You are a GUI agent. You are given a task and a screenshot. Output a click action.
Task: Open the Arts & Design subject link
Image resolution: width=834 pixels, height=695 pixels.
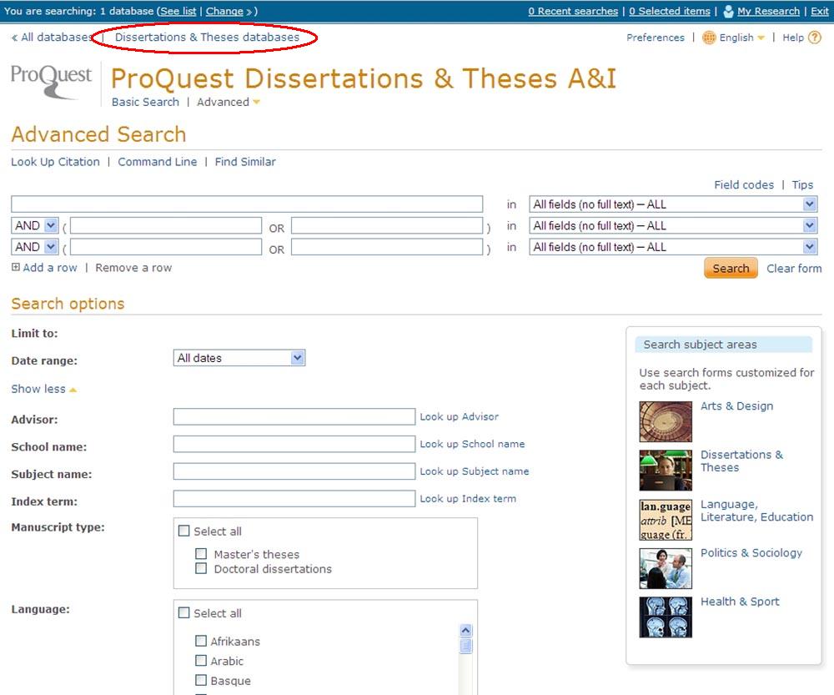pos(736,406)
